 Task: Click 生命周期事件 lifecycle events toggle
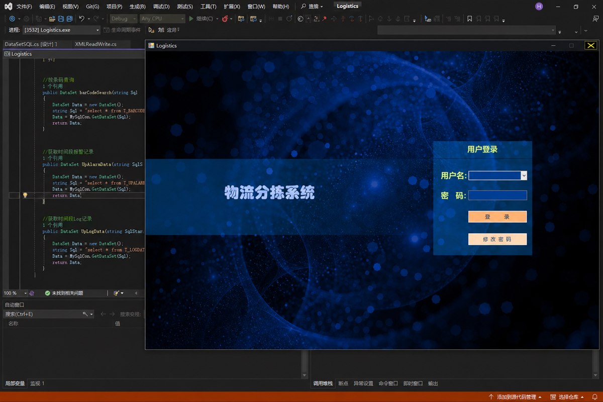pyautogui.click(x=122, y=30)
